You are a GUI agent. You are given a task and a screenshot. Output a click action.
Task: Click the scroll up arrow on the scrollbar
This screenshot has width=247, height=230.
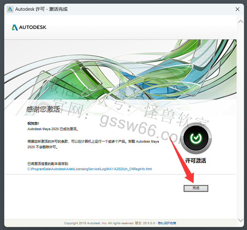pos(241,21)
